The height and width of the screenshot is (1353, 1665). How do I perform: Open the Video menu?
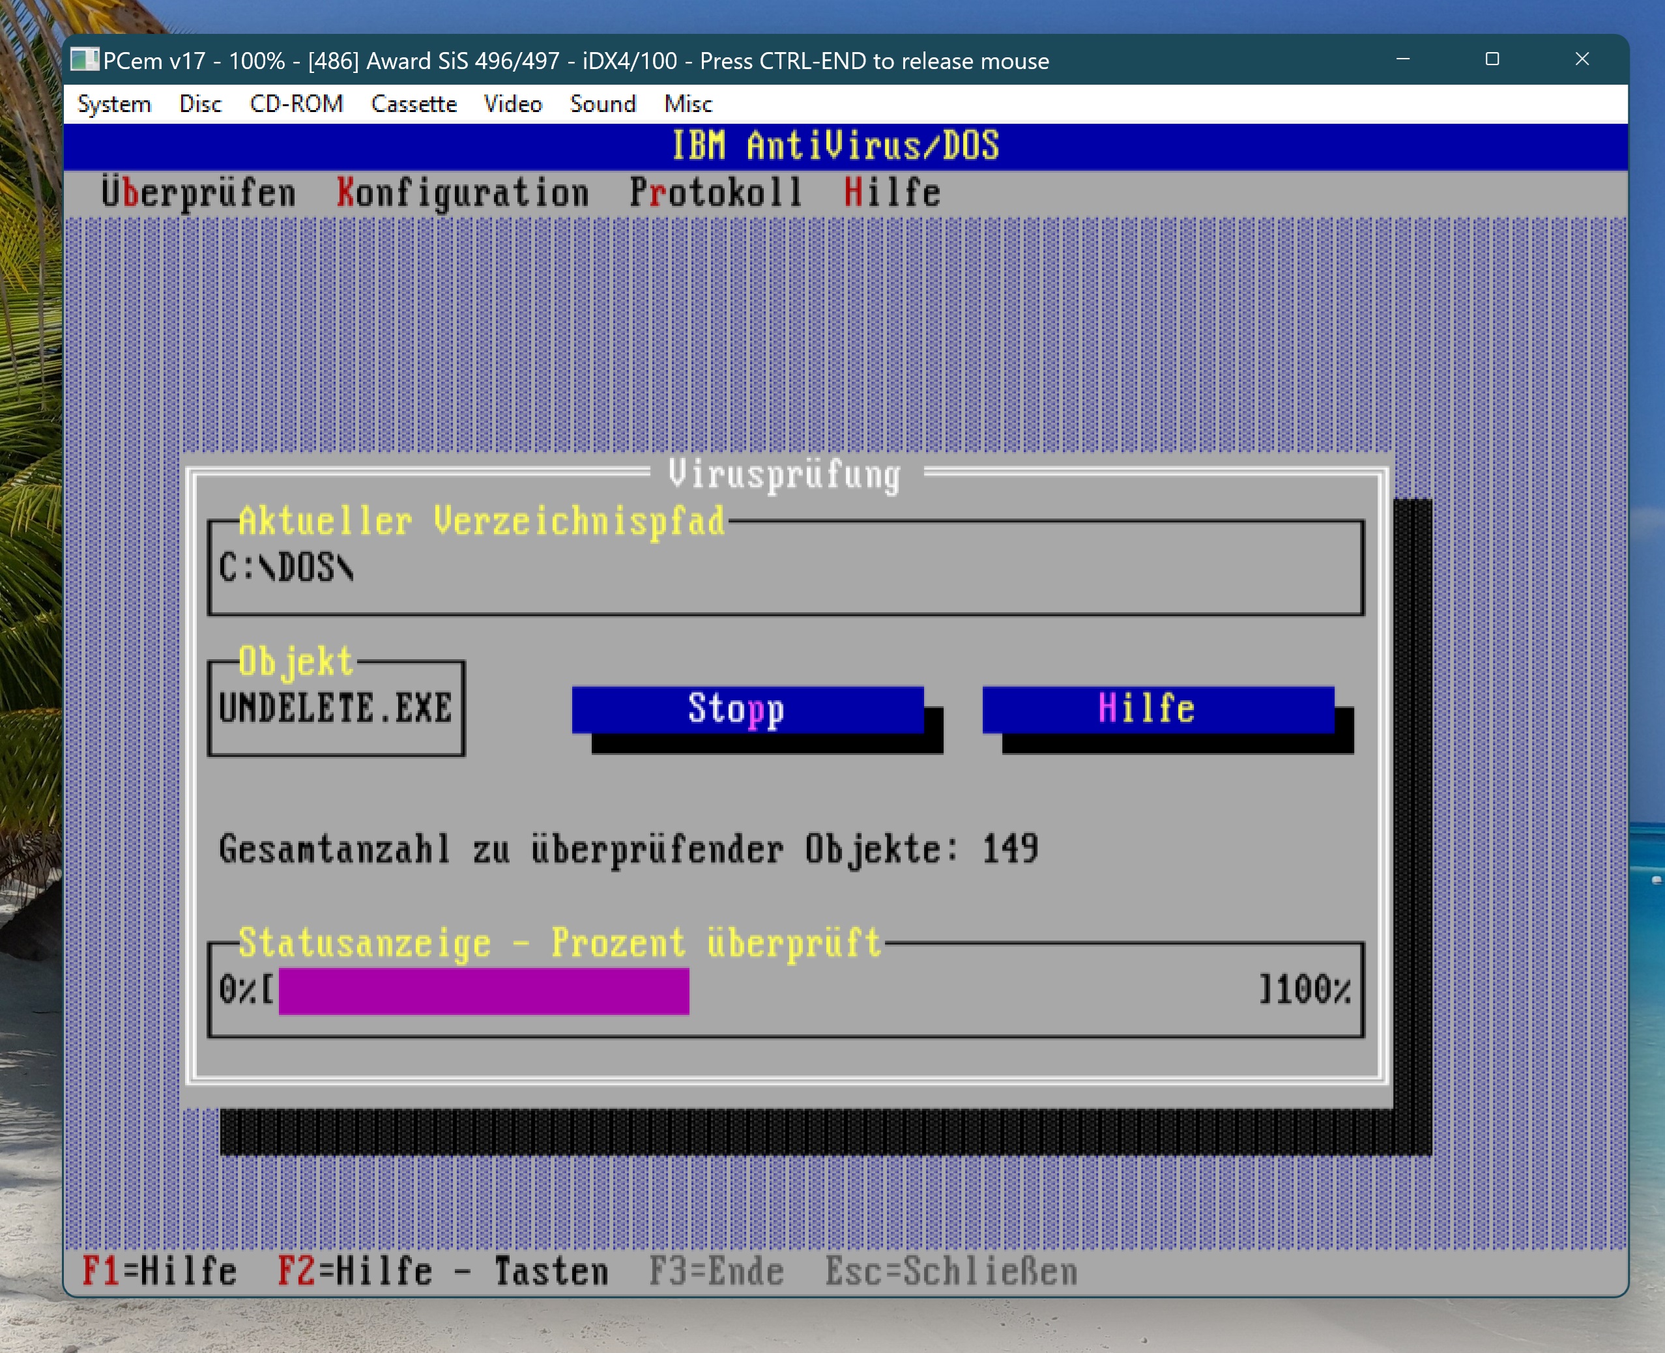[512, 104]
